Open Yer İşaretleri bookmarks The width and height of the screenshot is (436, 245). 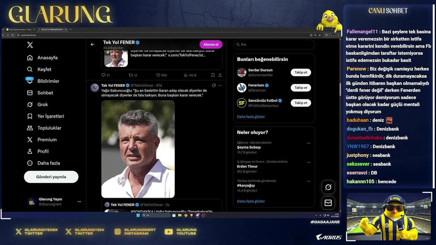46,116
